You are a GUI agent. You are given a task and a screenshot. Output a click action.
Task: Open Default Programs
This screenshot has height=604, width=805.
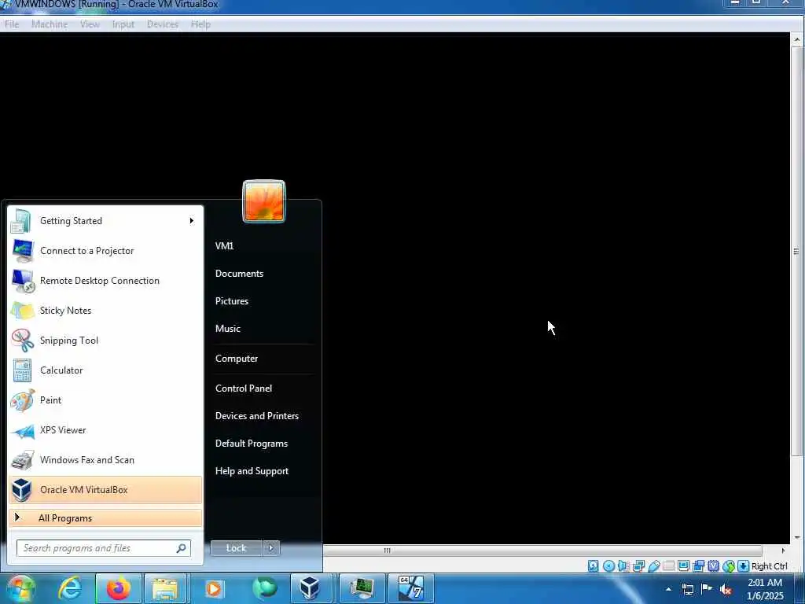click(x=252, y=444)
